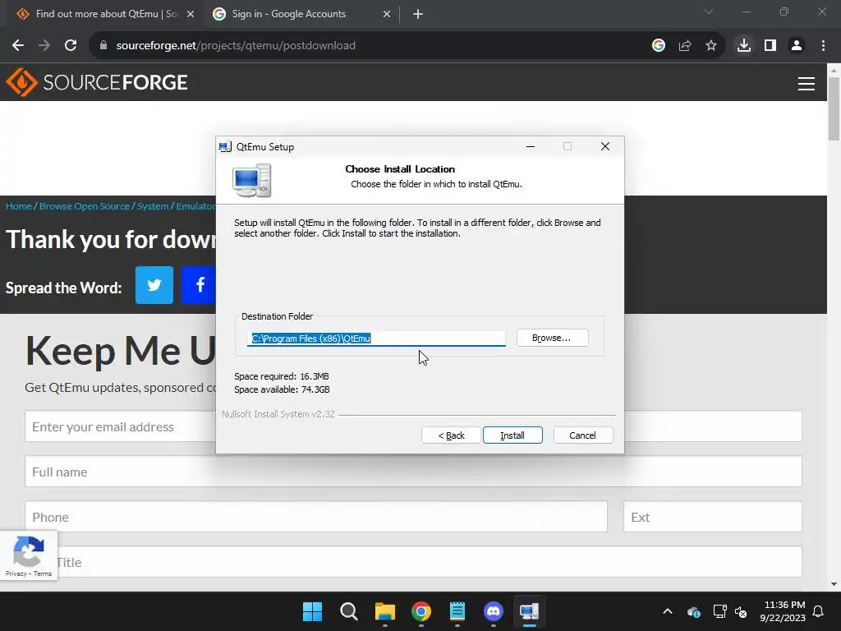Viewport: 841px width, 631px height.
Task: Open Chrome profile menu
Action: point(797,46)
